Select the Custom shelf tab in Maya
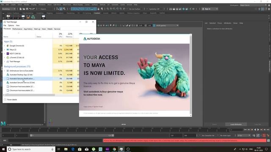 97,13
